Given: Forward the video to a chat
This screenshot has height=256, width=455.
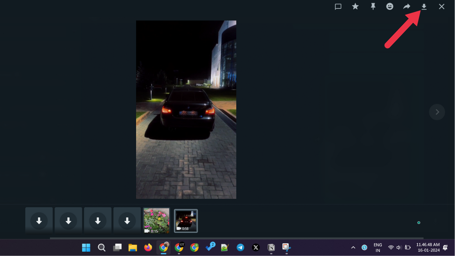Looking at the screenshot, I should (406, 6).
